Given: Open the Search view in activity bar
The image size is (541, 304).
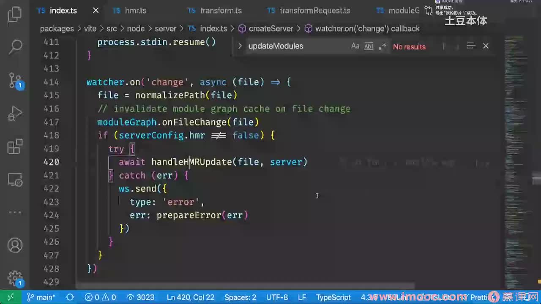Looking at the screenshot, I should coord(15,46).
